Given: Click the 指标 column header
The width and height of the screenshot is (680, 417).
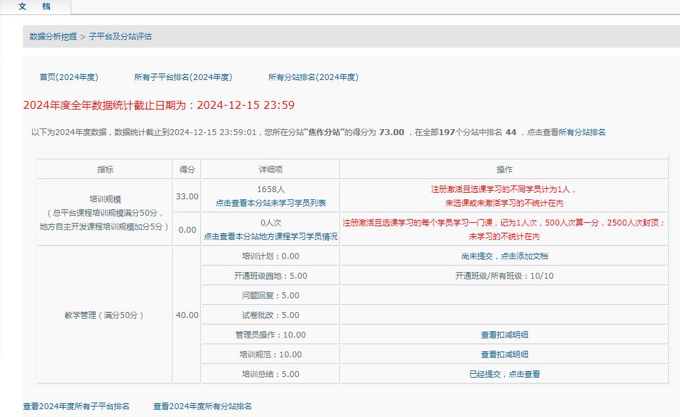Looking at the screenshot, I should click(x=105, y=170).
